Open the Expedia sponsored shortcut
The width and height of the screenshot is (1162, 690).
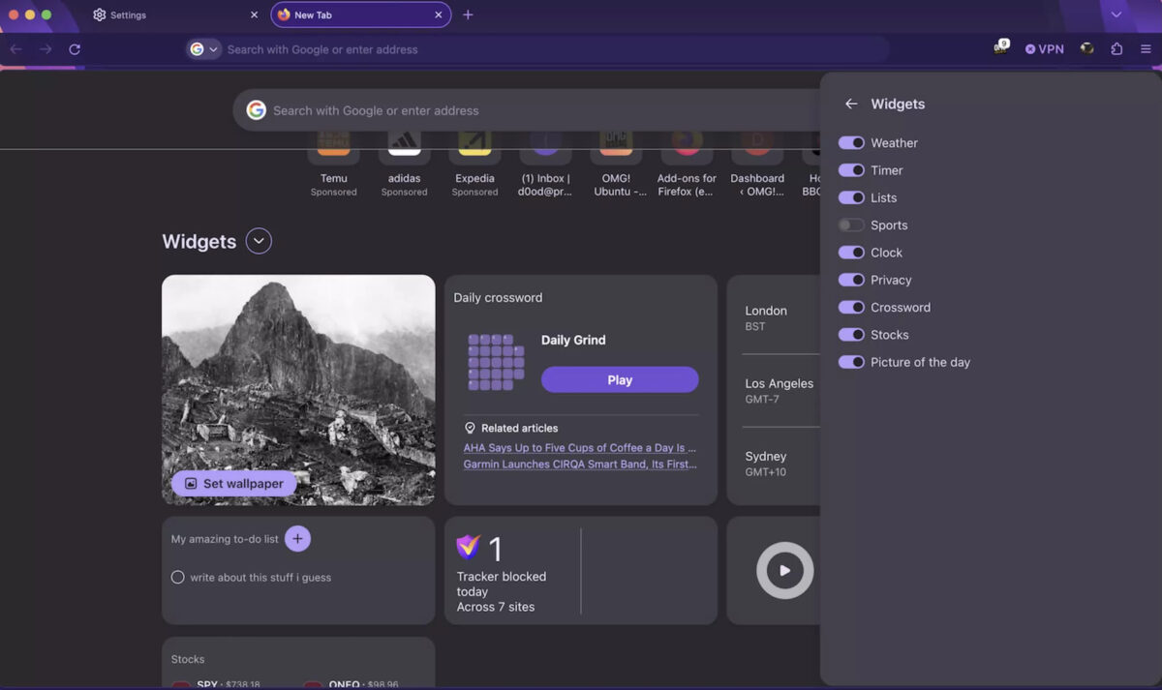474,163
